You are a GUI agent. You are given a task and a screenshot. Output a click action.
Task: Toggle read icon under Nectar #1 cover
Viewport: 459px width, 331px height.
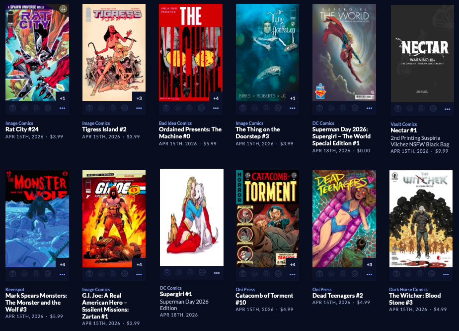click(420, 109)
